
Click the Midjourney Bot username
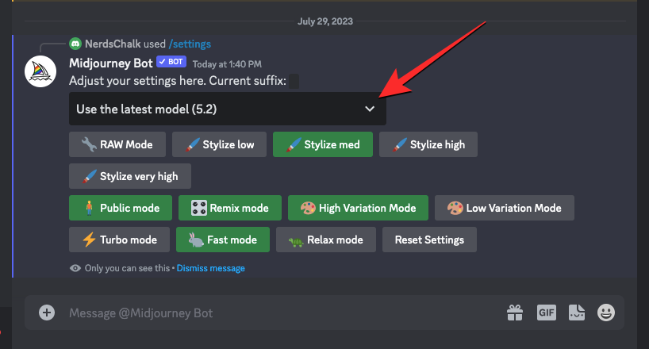coord(111,63)
